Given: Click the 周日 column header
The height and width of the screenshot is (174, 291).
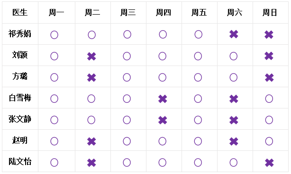Looking at the screenshot, I should pos(270,13).
